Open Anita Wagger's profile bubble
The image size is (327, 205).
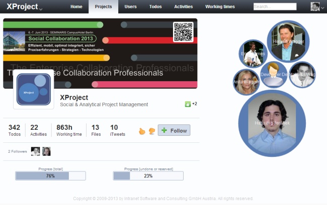click(247, 82)
